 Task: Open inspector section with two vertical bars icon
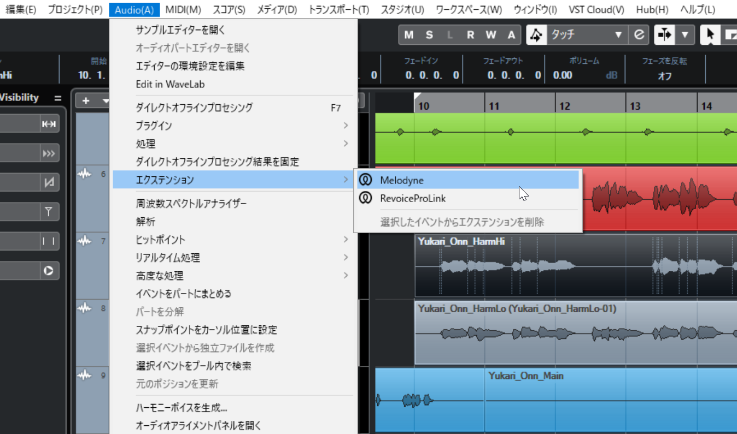[x=49, y=241]
